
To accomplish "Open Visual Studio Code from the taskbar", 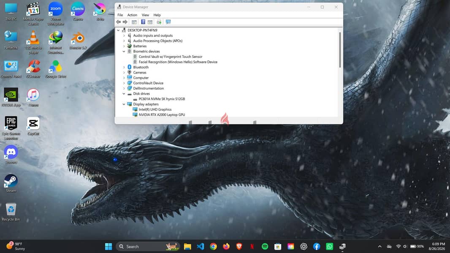I will [201, 246].
